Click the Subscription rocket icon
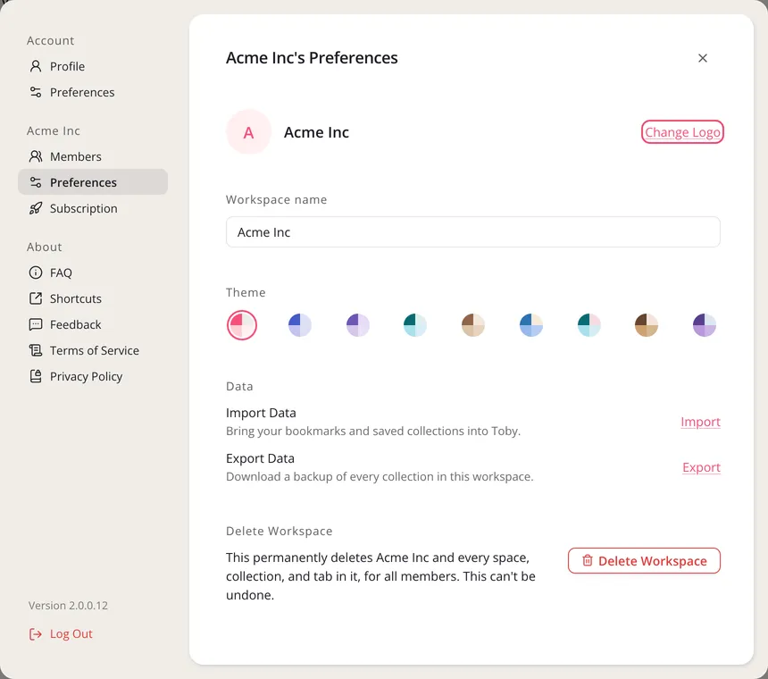 [x=36, y=208]
